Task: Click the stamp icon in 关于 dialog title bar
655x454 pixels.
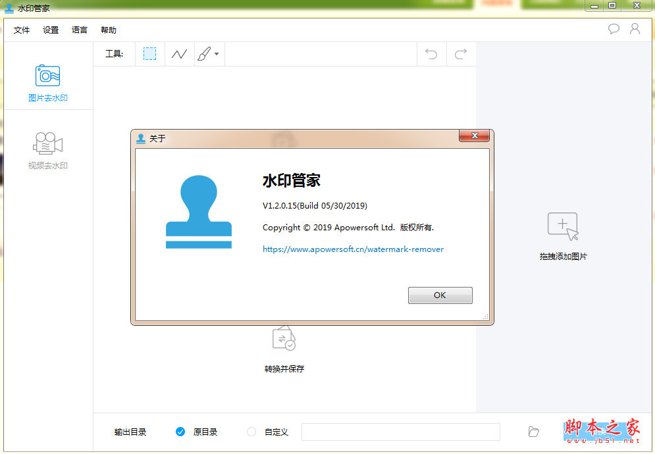Action: 141,138
